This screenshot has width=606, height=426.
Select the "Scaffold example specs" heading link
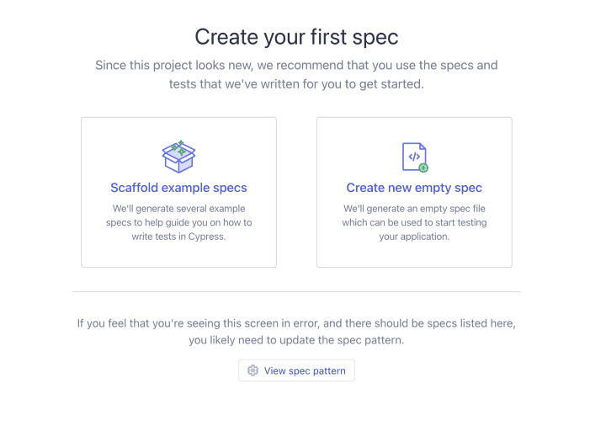(x=178, y=188)
